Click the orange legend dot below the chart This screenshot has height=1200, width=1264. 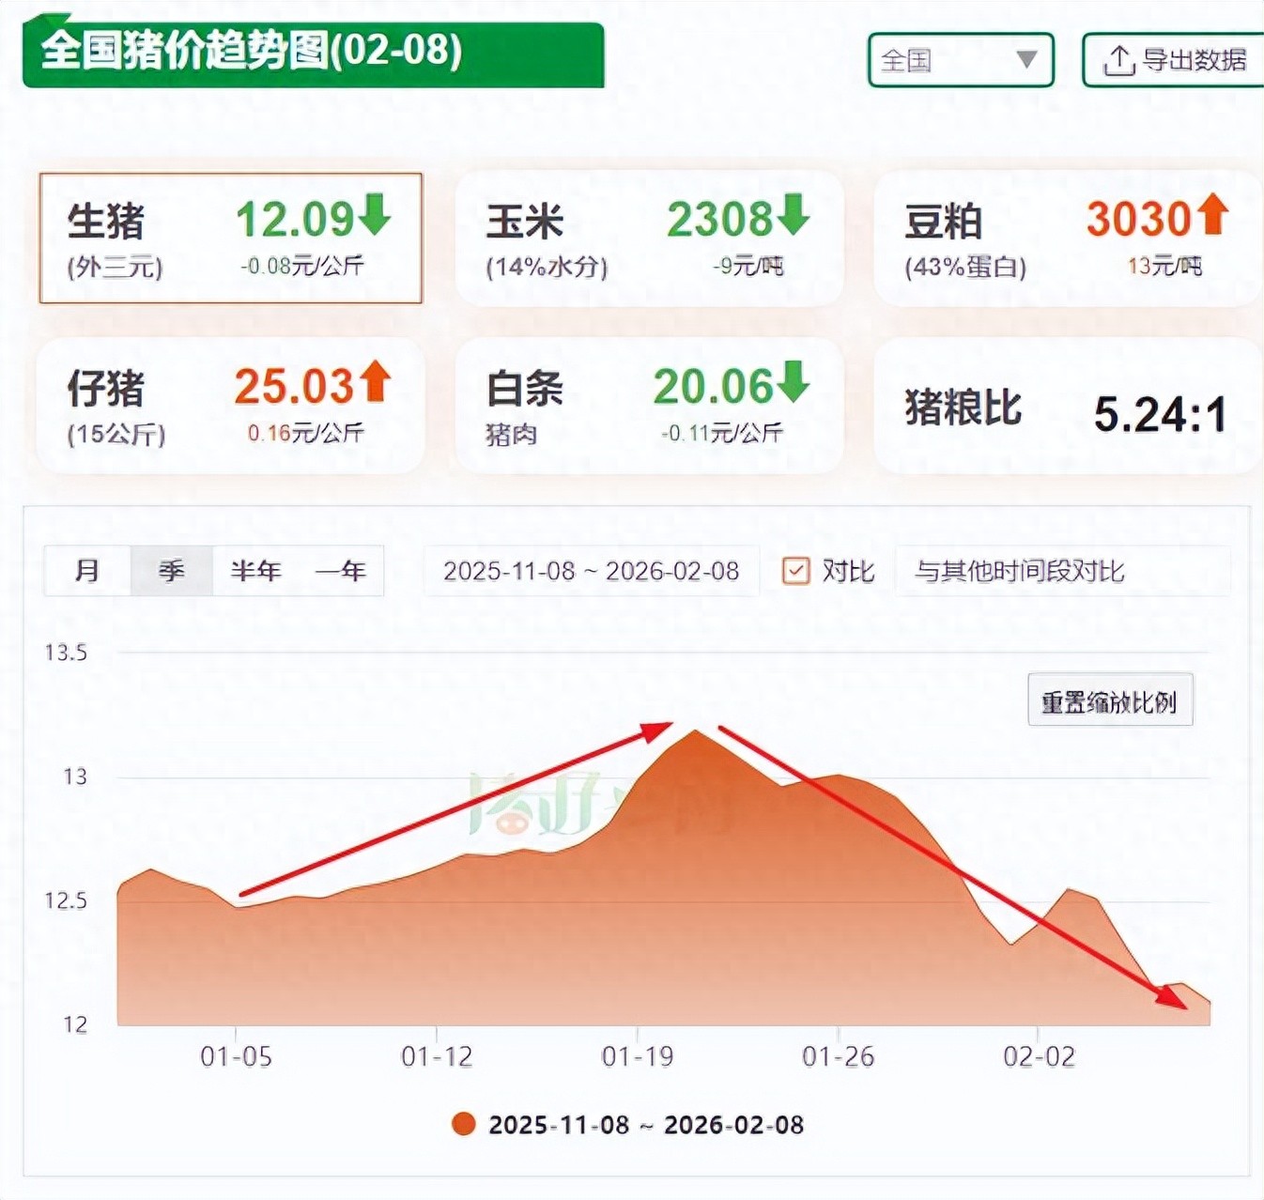click(463, 1124)
